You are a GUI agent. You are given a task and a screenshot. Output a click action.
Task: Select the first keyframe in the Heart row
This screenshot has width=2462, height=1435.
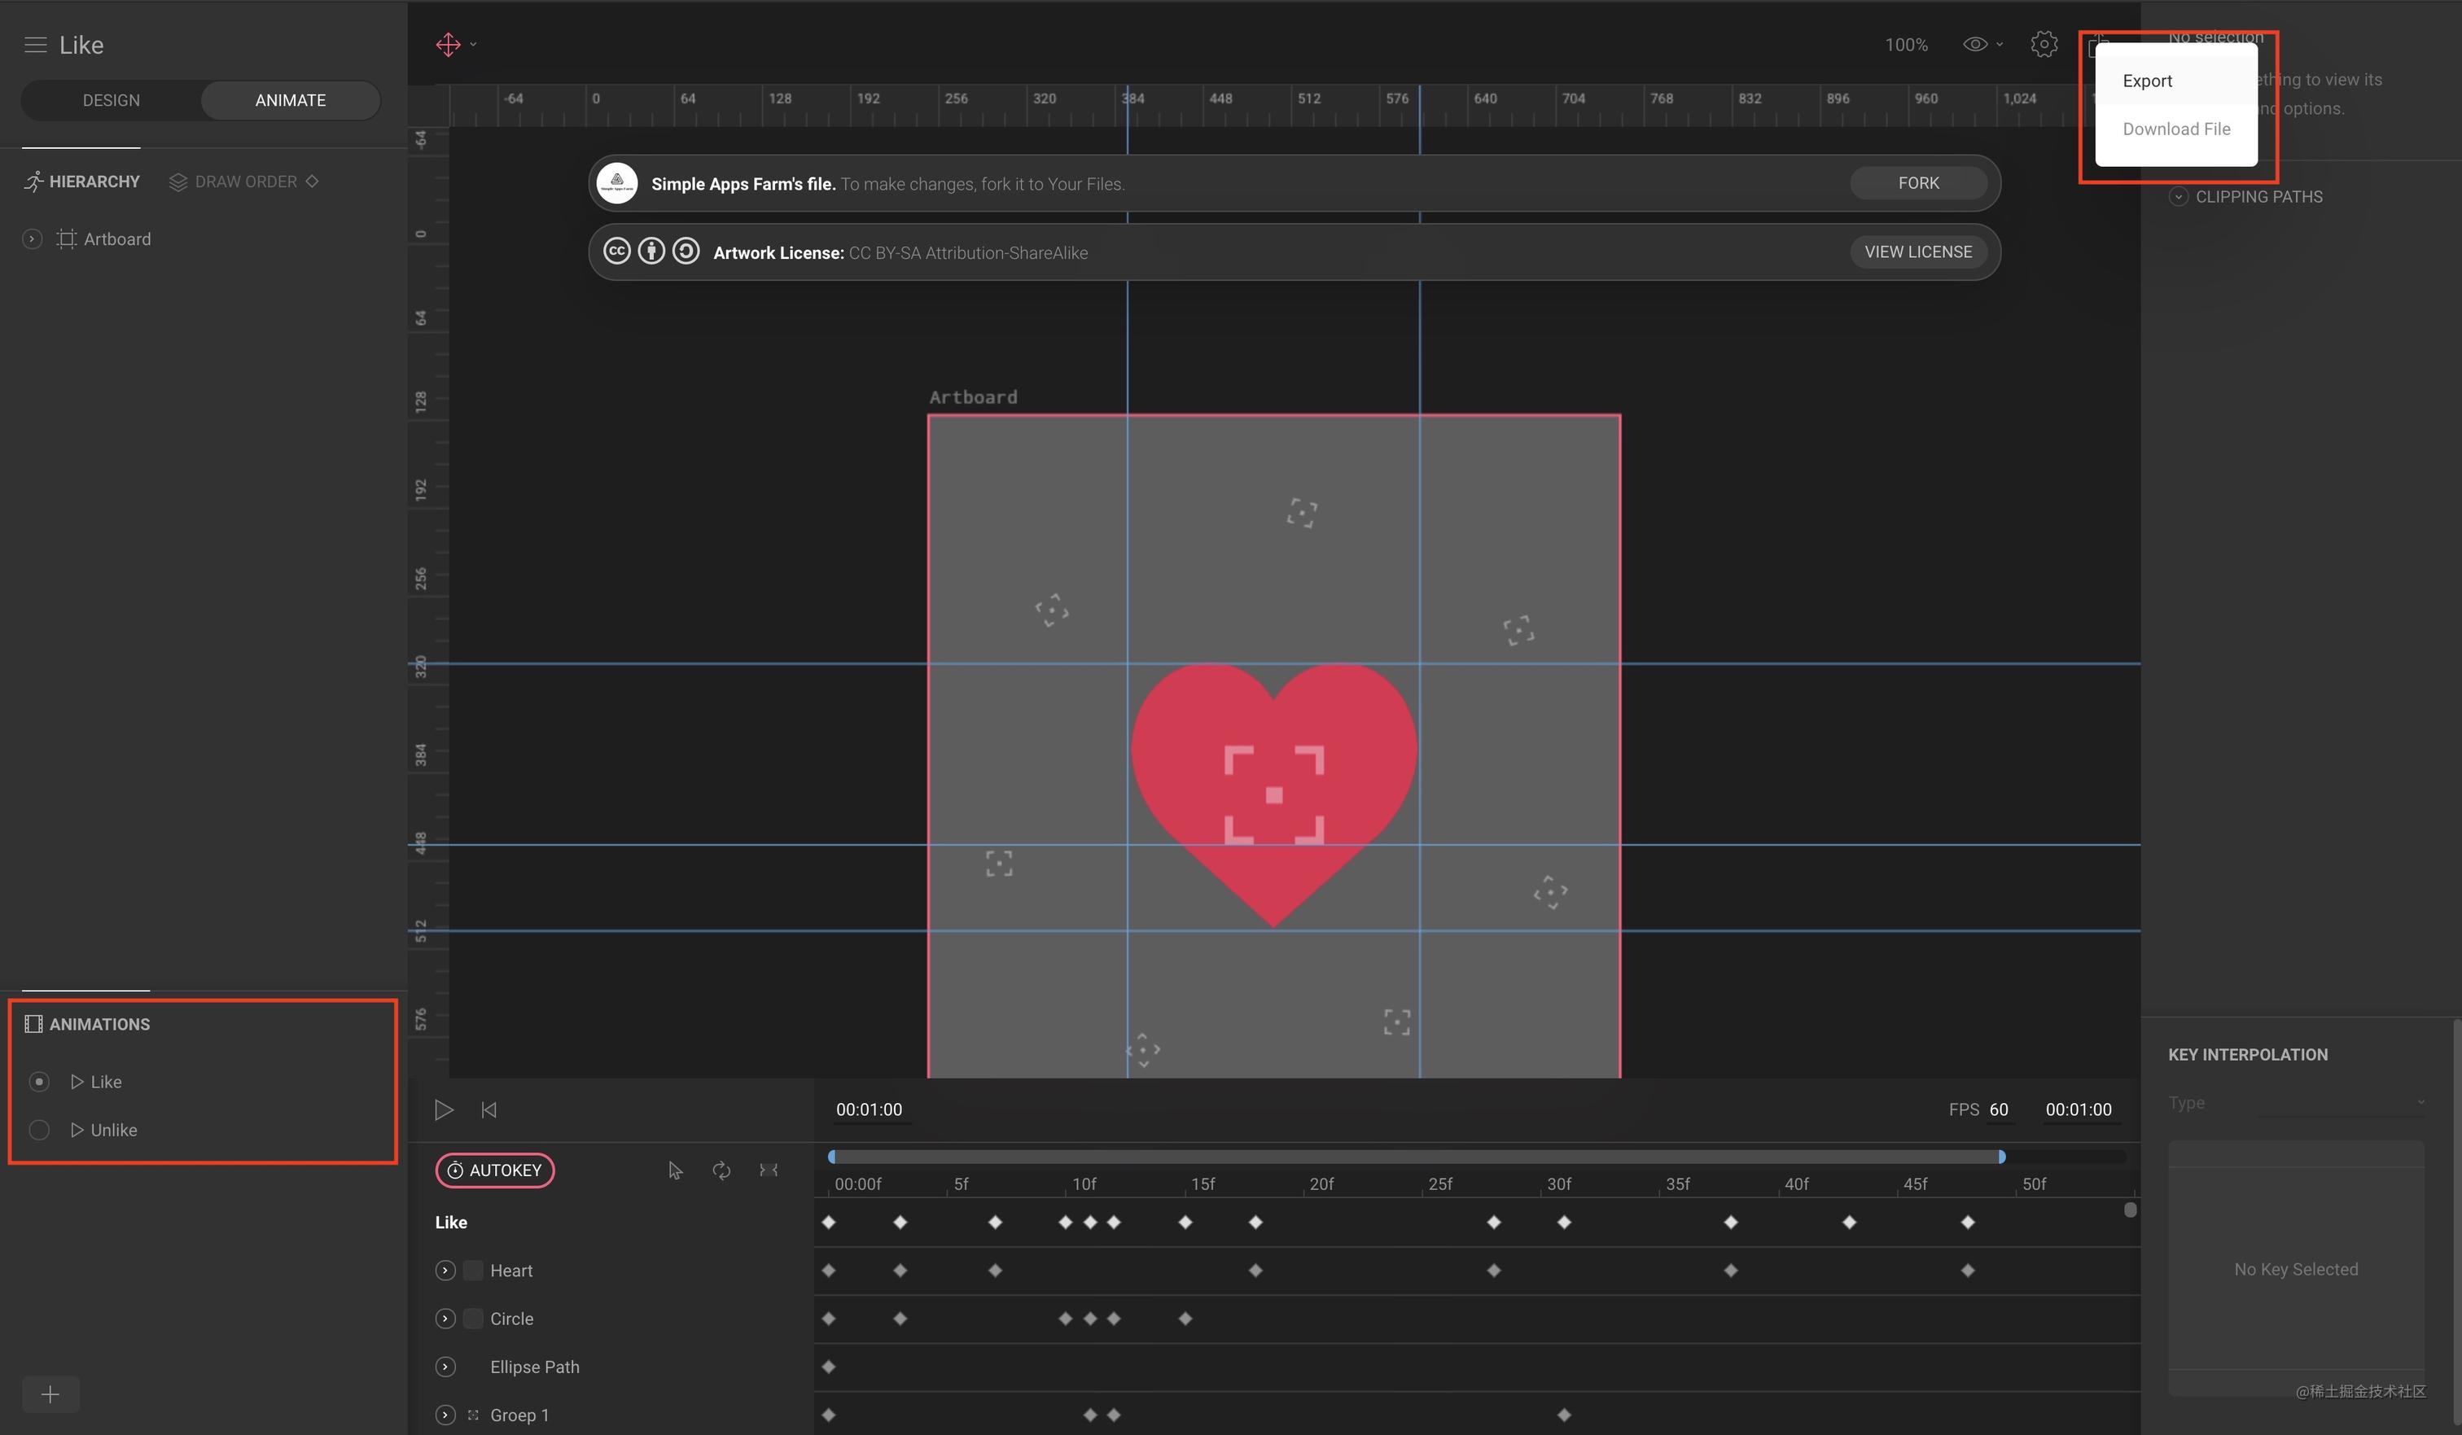(x=829, y=1270)
